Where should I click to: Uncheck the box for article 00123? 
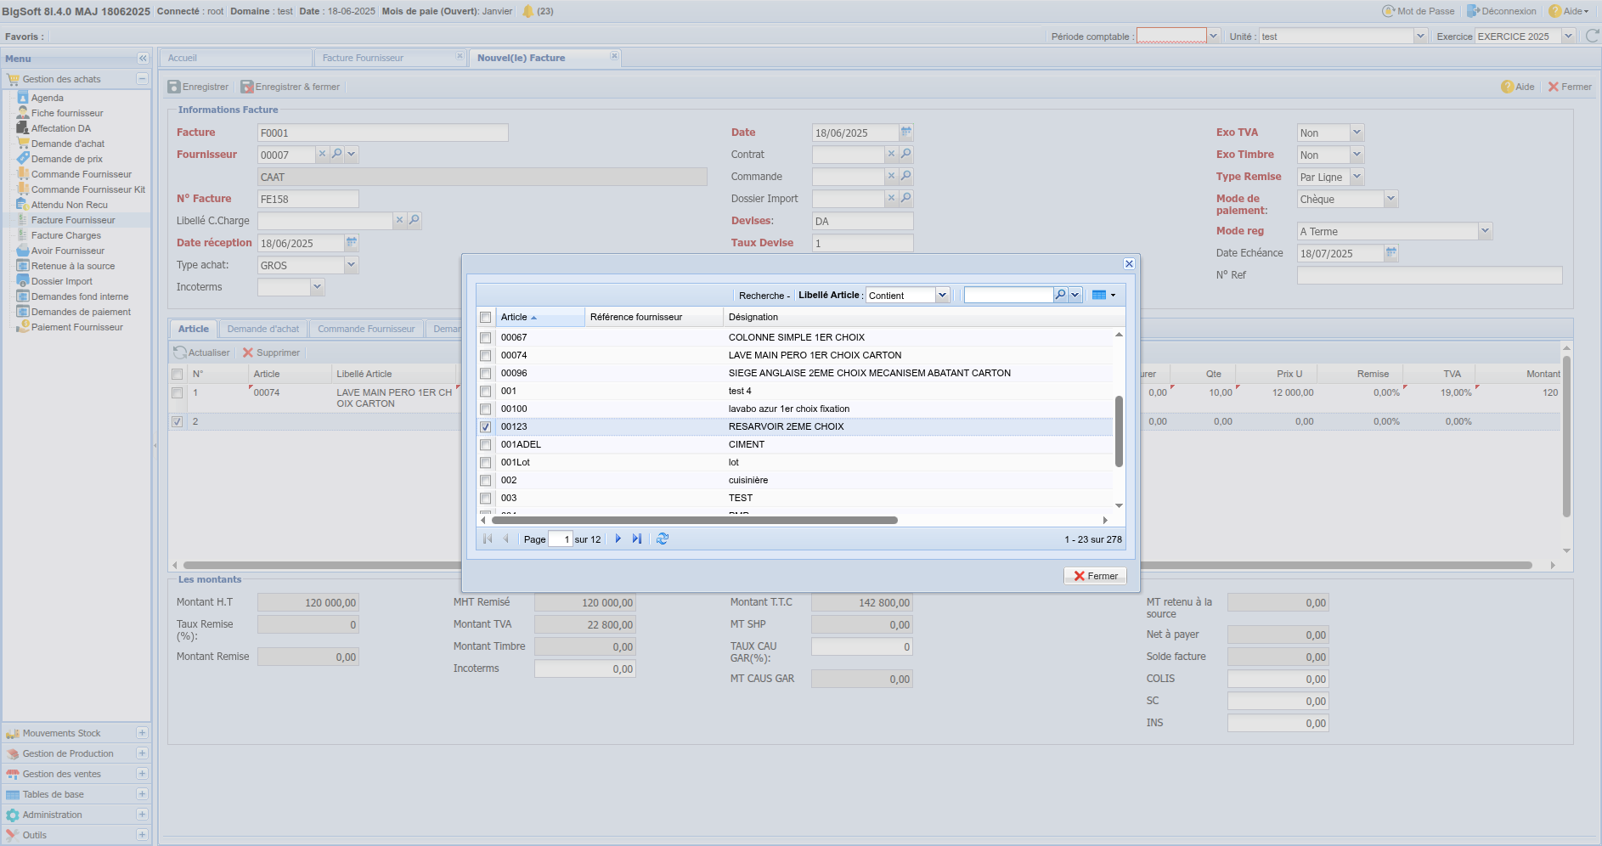click(486, 426)
